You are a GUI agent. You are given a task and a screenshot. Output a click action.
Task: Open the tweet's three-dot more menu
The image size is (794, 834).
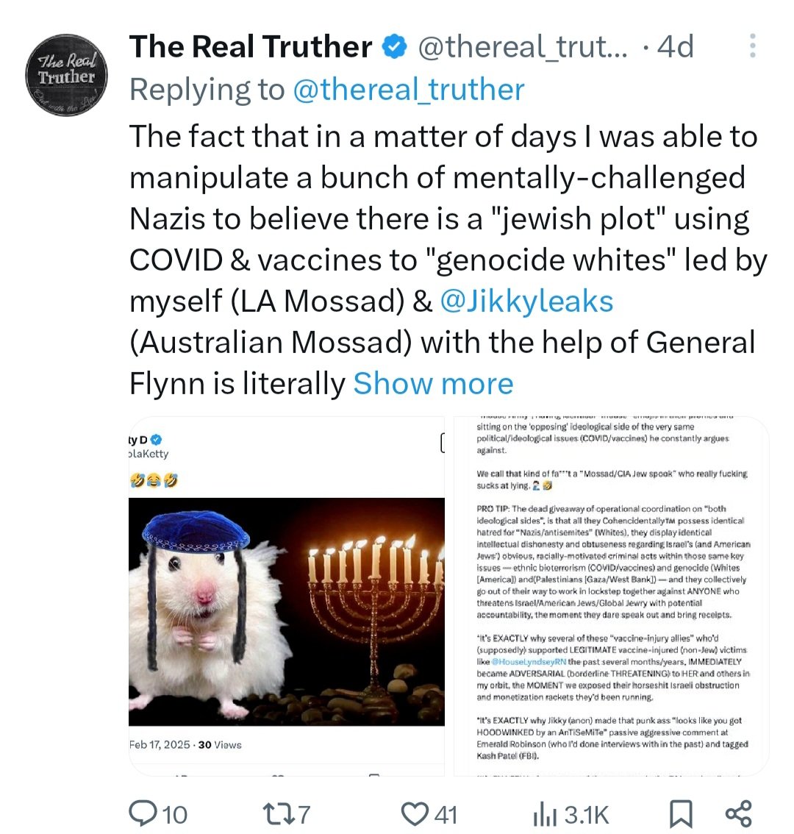[752, 46]
